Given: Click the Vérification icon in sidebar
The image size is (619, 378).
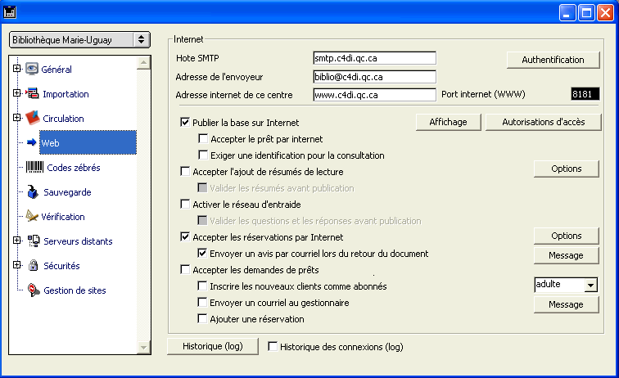Looking at the screenshot, I should 33,217.
